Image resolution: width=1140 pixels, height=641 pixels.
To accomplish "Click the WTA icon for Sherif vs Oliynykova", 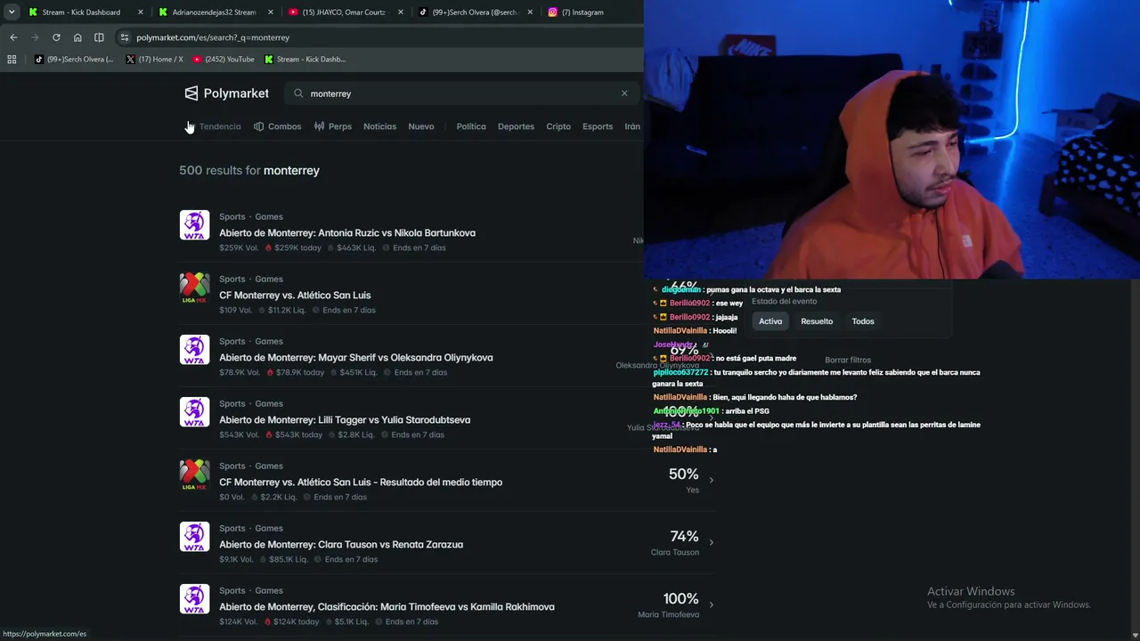I will click(x=194, y=350).
